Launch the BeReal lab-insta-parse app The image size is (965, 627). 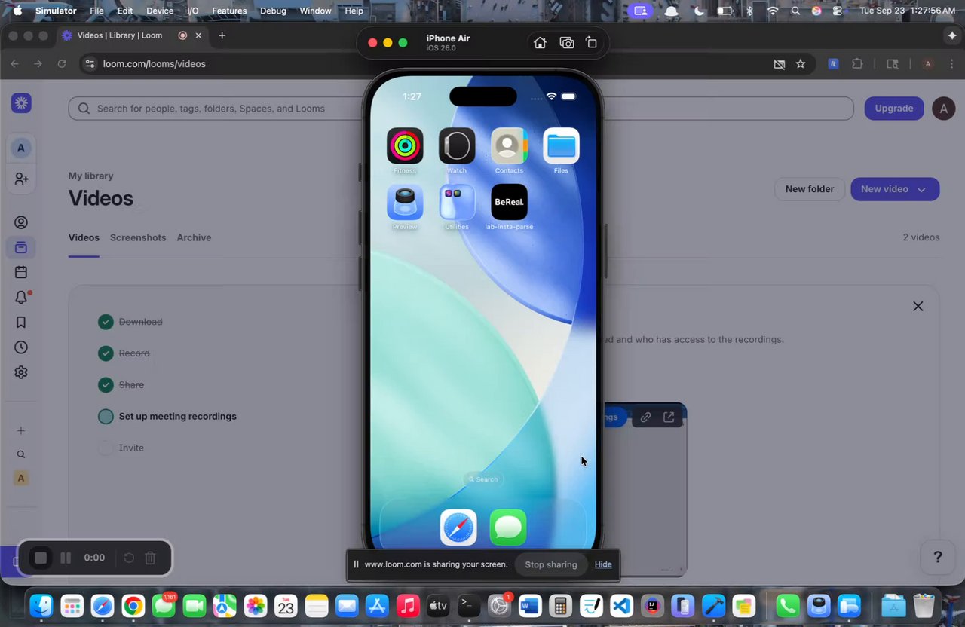pos(509,202)
